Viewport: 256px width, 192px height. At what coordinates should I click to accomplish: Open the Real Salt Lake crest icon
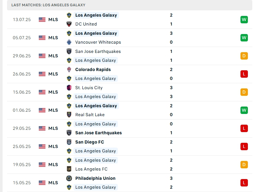(x=69, y=115)
